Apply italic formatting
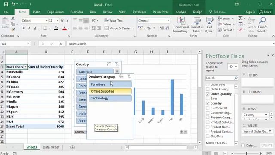 click(29, 28)
